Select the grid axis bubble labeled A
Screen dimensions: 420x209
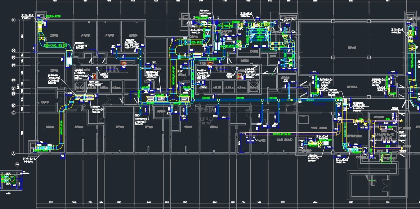coord(13,154)
